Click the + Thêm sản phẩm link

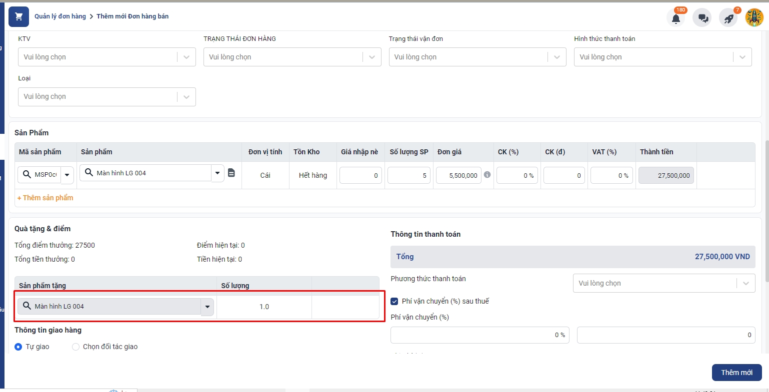tap(45, 198)
